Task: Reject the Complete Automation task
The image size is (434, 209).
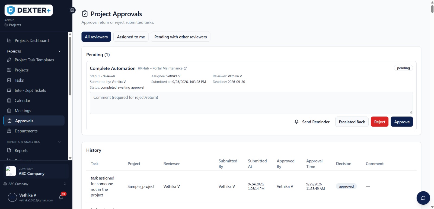Action: (379, 122)
